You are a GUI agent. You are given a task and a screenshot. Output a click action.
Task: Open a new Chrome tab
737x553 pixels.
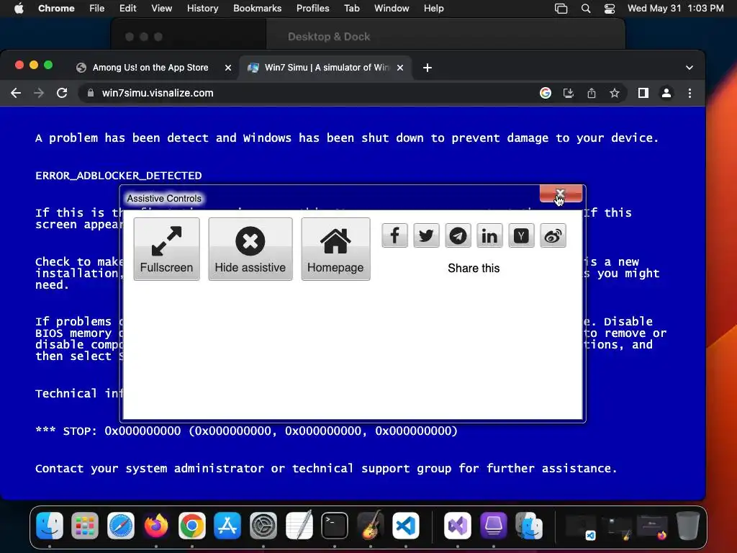(428, 68)
